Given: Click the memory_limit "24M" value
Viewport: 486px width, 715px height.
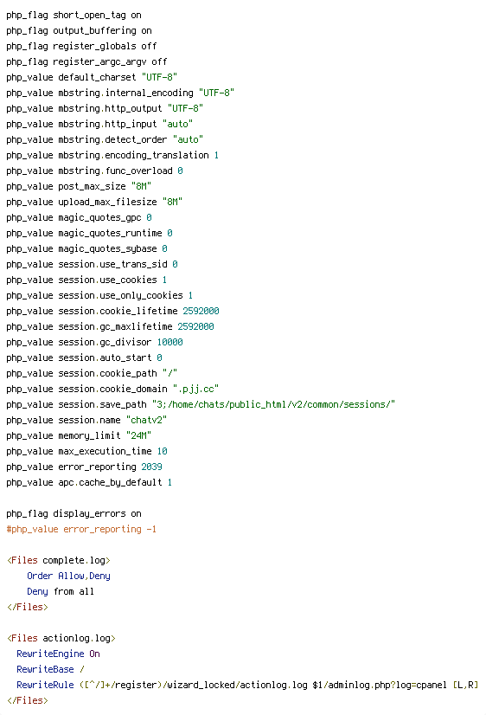Looking at the screenshot, I should [x=138, y=435].
